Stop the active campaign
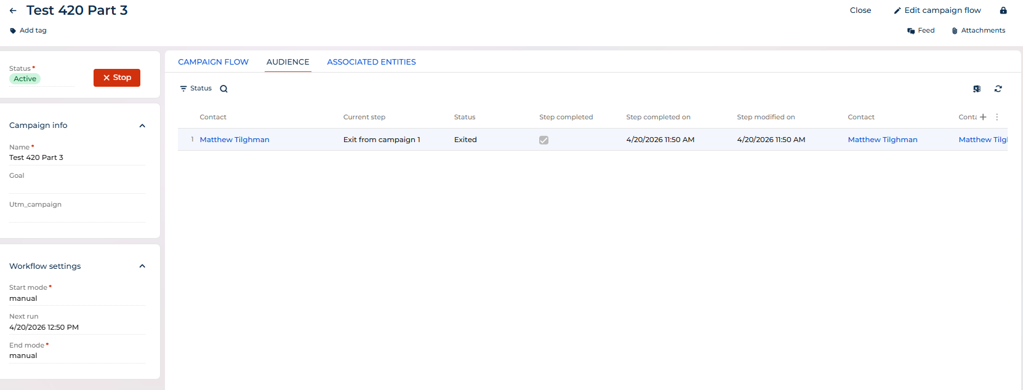The height and width of the screenshot is (390, 1023). (117, 78)
